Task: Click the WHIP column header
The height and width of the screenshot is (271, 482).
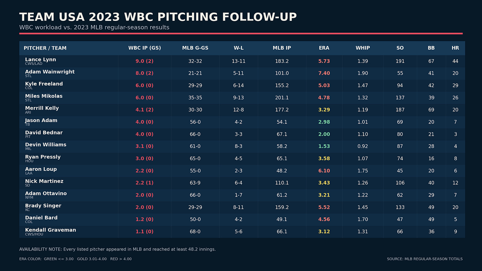Action: 362,48
